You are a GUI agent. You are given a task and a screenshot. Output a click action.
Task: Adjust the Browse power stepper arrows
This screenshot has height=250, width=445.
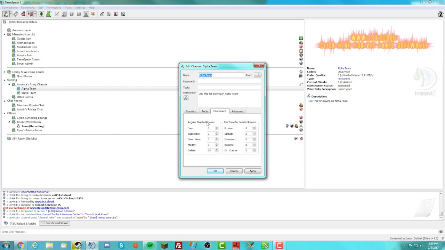tap(254, 128)
